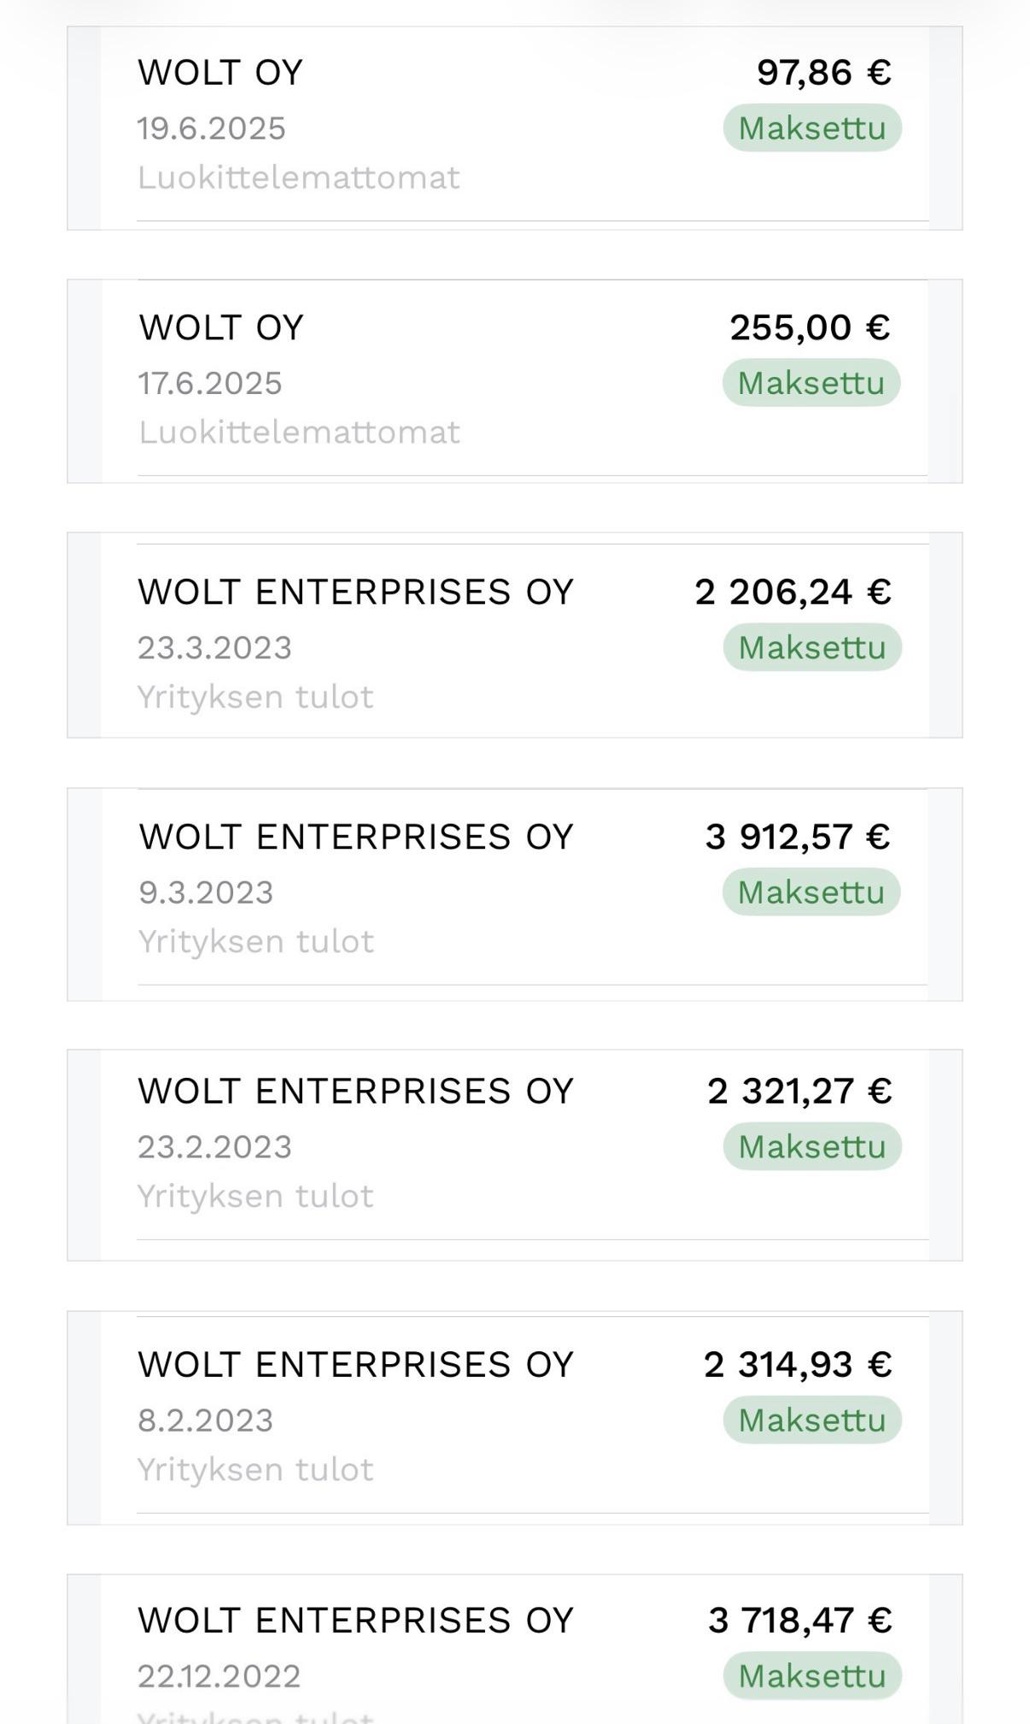Click the Maksettu badge under 2 321,27 €
The image size is (1030, 1724).
pyautogui.click(x=811, y=1147)
